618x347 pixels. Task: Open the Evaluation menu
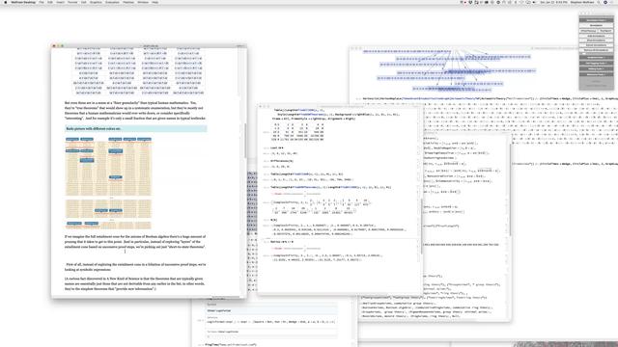pos(112,2)
